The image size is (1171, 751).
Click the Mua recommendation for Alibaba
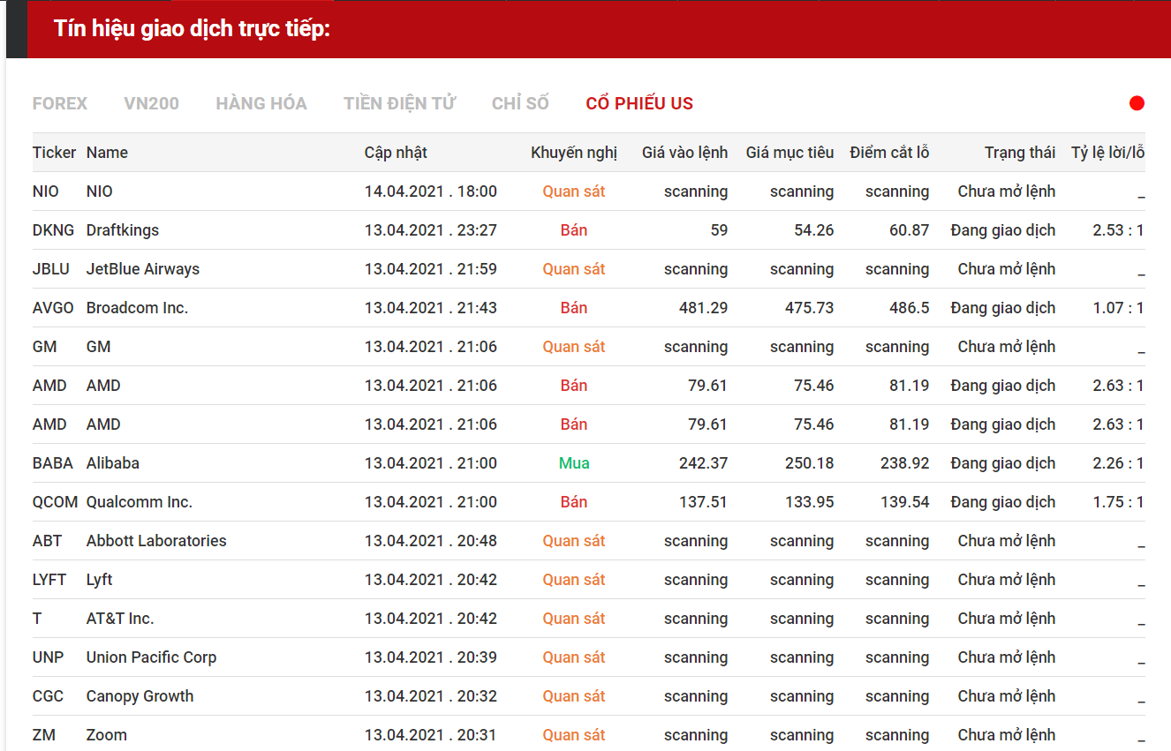point(574,463)
